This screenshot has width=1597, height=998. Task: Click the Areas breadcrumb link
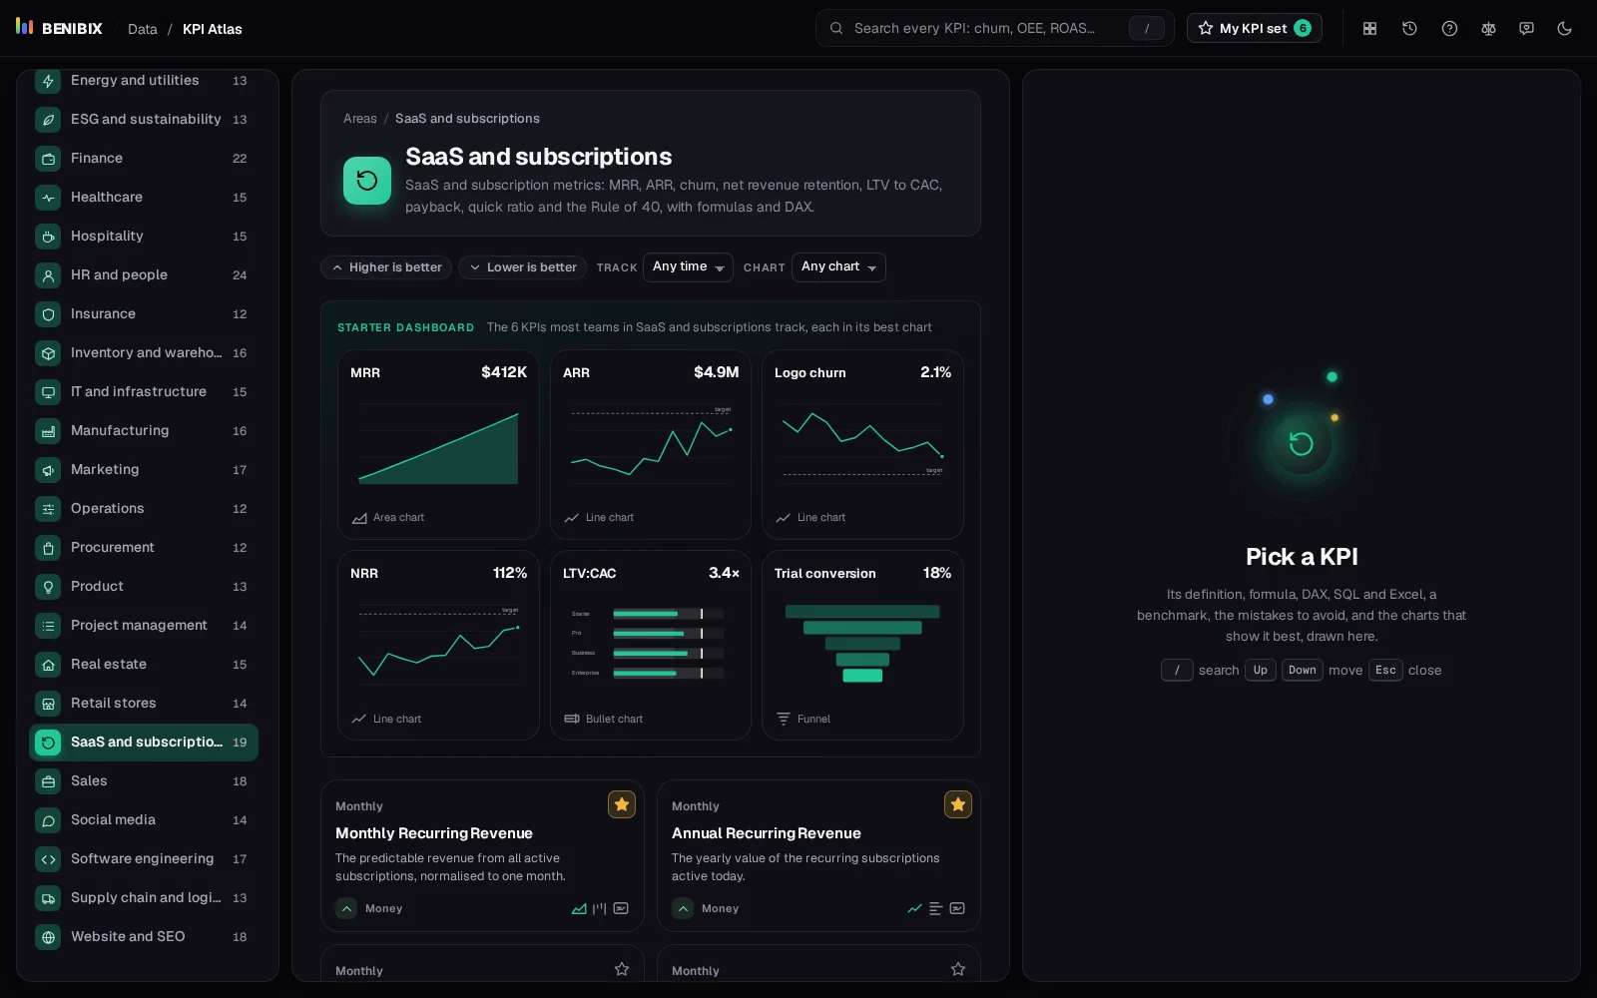pos(360,119)
